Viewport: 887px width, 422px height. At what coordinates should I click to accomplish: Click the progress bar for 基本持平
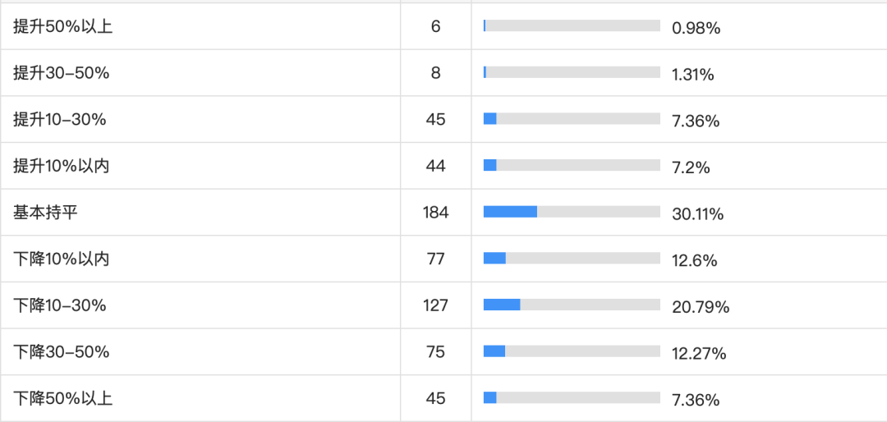572,212
